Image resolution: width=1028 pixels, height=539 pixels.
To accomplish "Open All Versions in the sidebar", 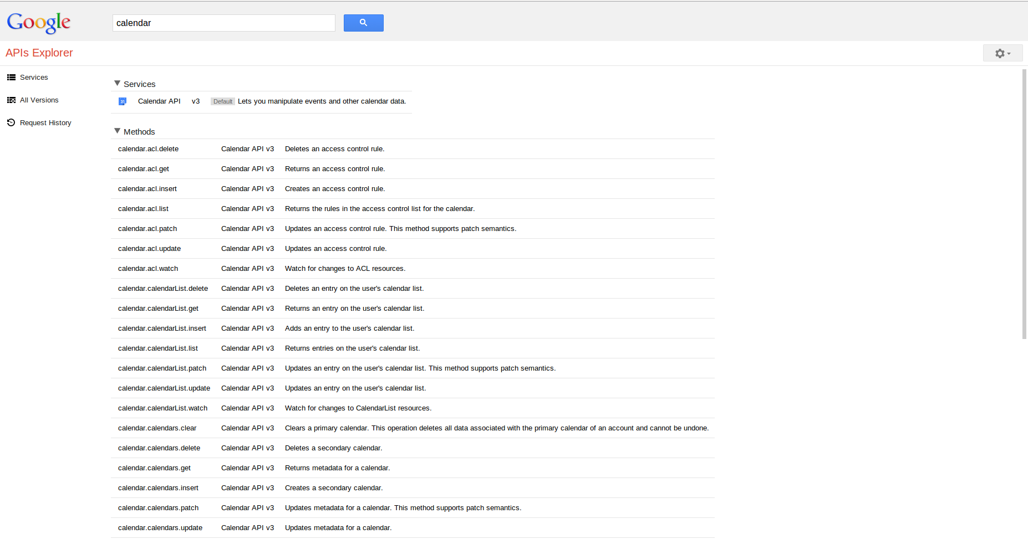I will 39,100.
